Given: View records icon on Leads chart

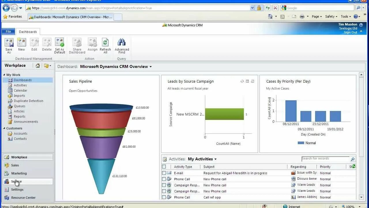Looking at the screenshot, I should [247, 81].
